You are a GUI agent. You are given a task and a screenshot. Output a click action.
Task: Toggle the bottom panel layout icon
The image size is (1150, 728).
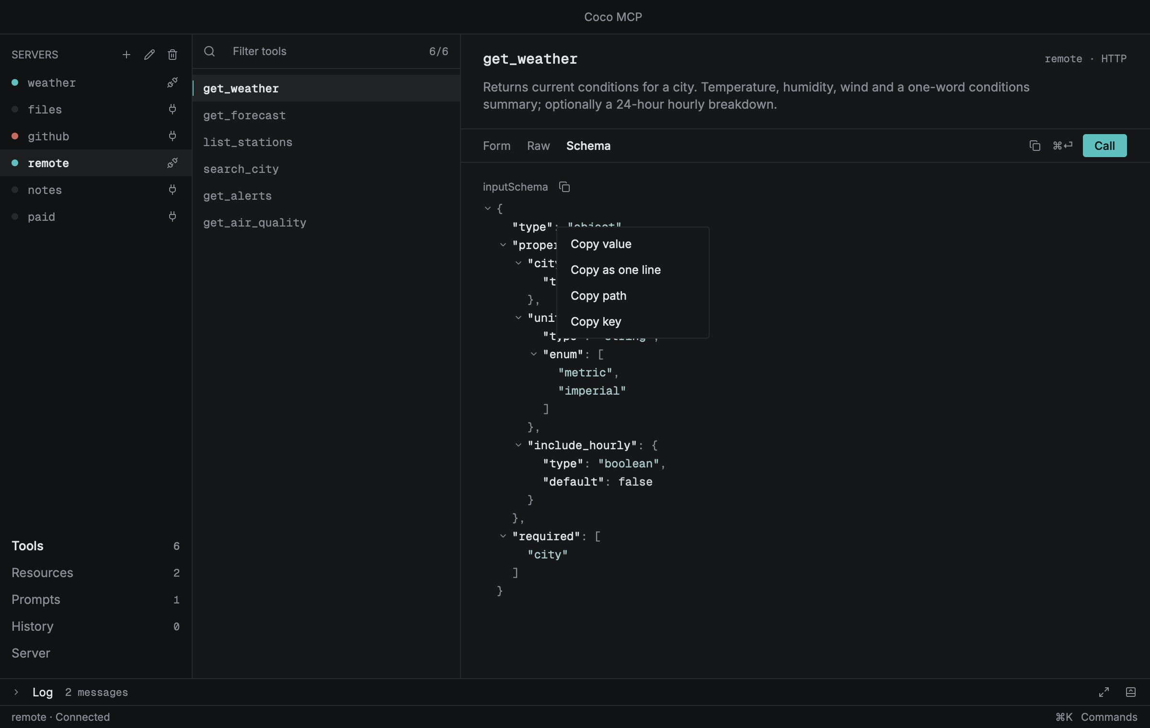tap(1131, 692)
